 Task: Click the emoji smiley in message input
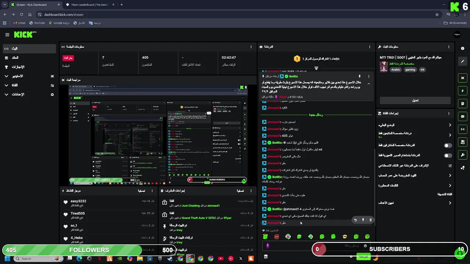(x=365, y=246)
